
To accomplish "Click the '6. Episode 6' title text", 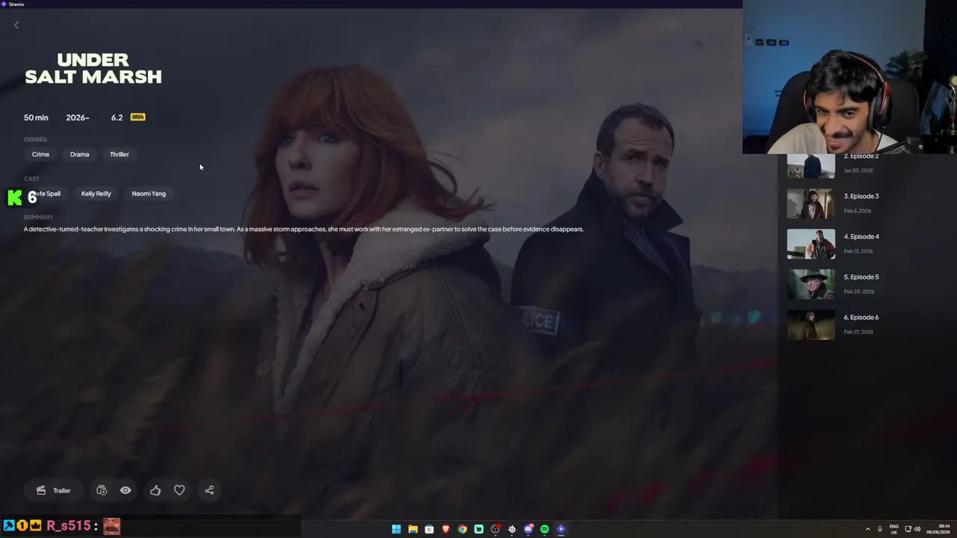I will pos(861,318).
